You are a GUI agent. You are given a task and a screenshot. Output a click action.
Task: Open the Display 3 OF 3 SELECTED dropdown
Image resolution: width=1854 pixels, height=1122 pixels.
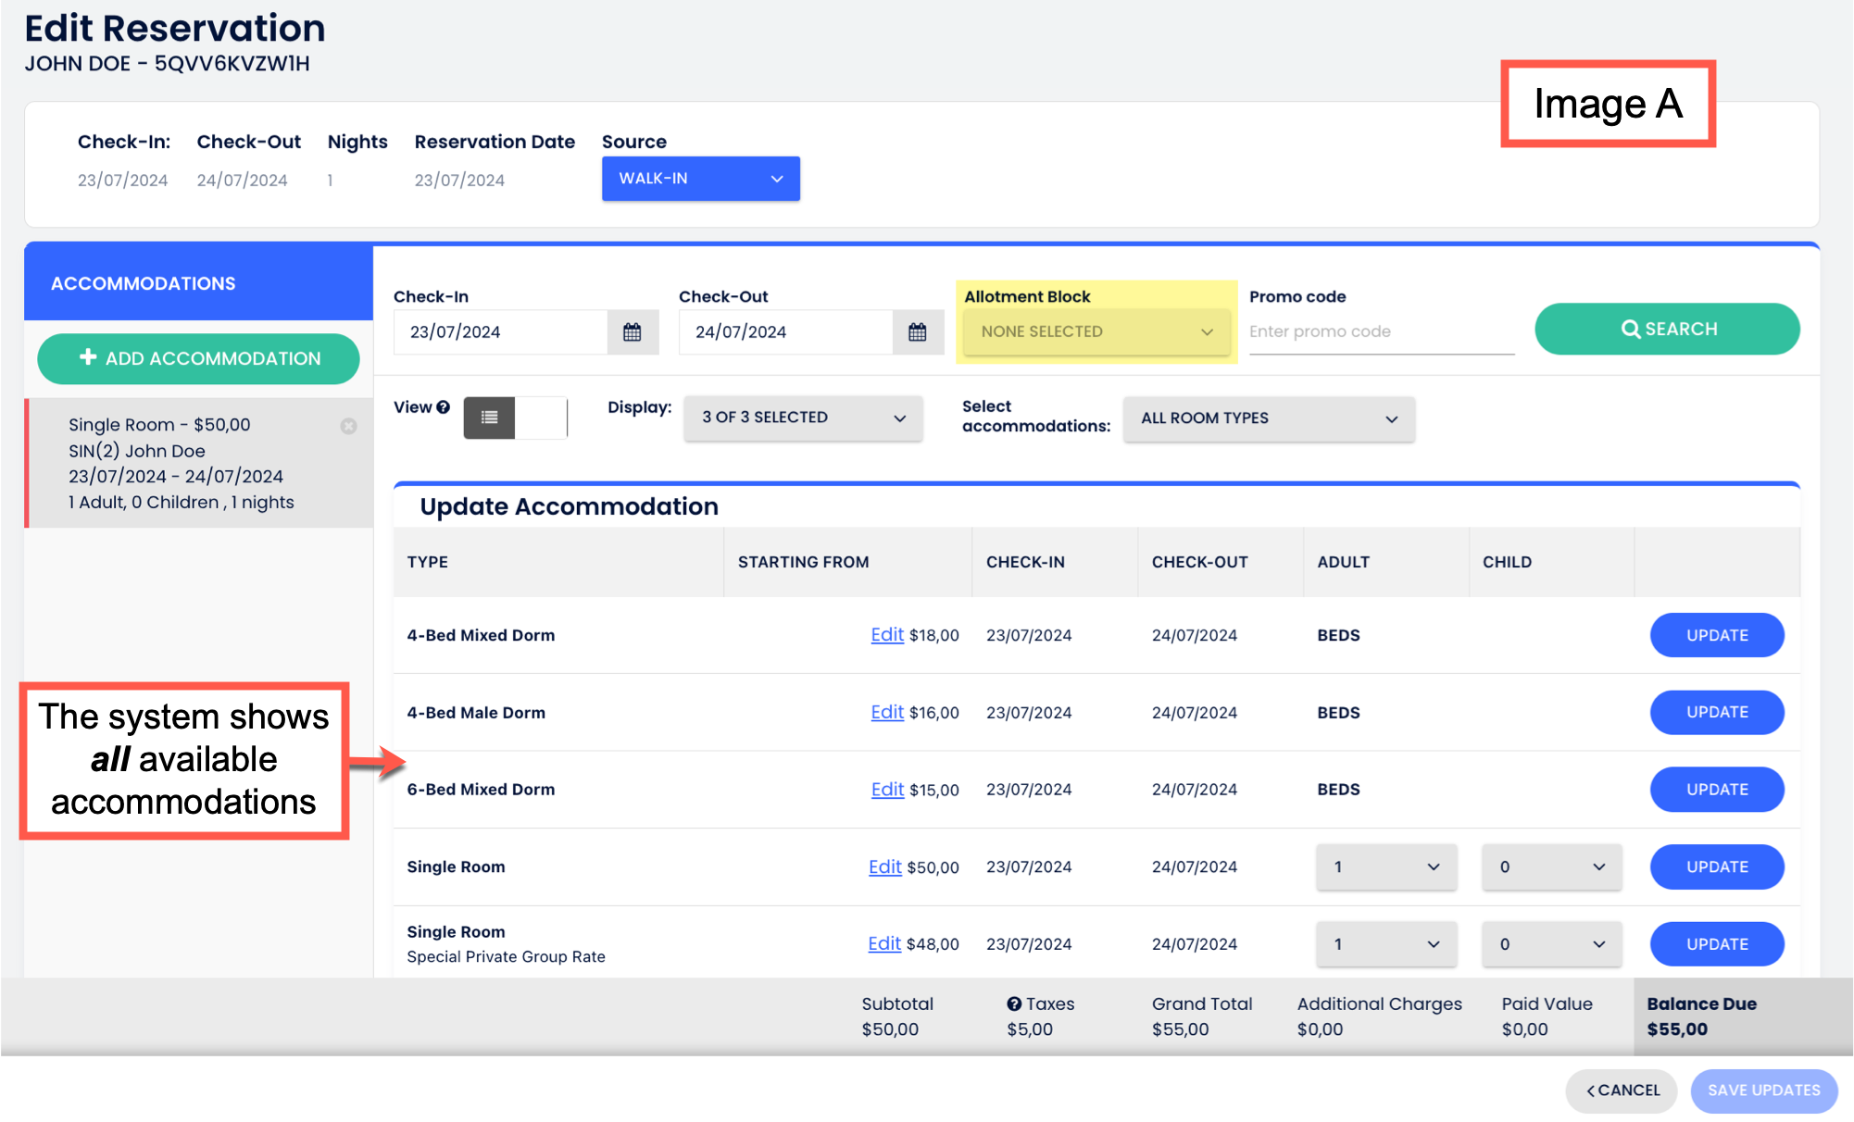[x=802, y=418]
